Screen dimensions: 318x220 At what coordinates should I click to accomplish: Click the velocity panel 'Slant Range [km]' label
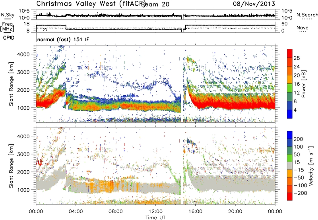[11, 166]
